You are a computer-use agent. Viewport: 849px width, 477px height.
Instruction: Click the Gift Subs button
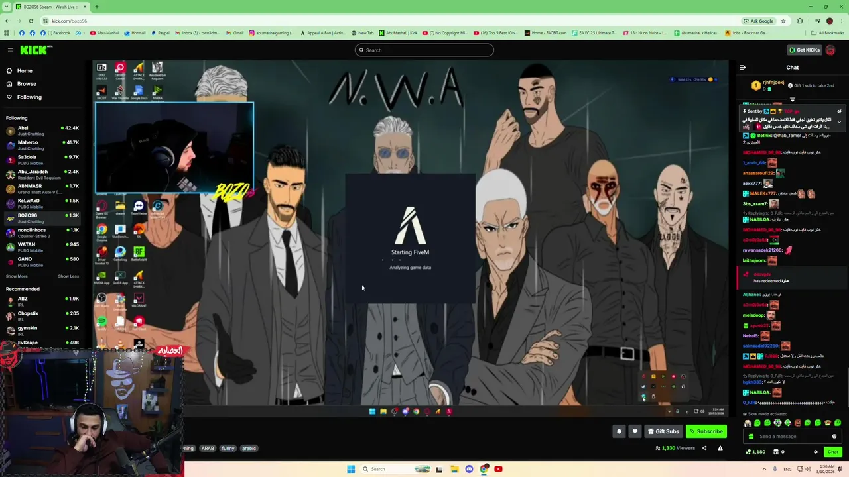[x=663, y=431]
